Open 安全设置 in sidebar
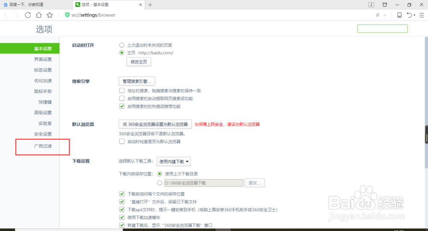Screen dimensions: 428x231 click(x=43, y=134)
